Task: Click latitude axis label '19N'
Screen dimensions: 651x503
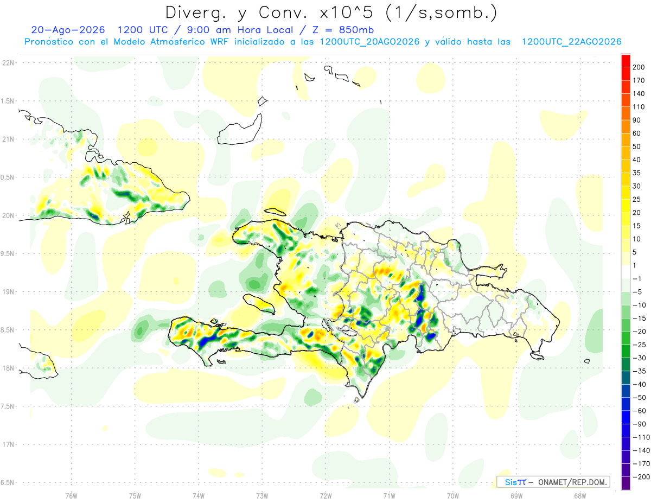Action: [8, 292]
